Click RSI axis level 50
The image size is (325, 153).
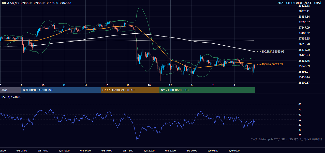300,120
